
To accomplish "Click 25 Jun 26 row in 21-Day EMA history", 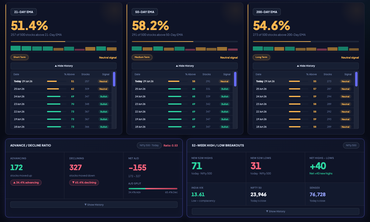I will (62, 89).
